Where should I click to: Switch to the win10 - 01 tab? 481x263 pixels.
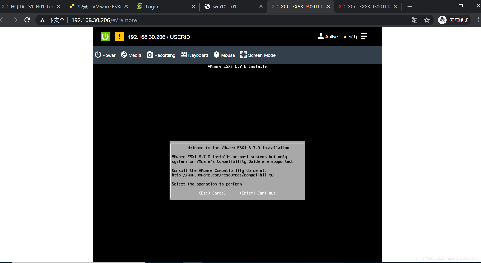pos(233,7)
